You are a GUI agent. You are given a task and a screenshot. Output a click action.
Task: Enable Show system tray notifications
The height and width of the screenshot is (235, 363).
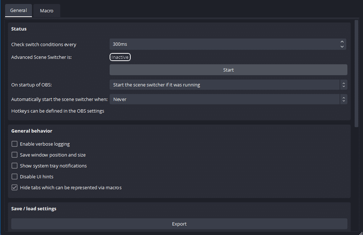coord(15,166)
